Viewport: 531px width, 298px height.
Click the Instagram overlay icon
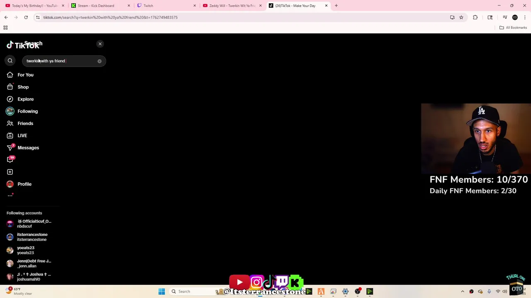pyautogui.click(x=257, y=282)
